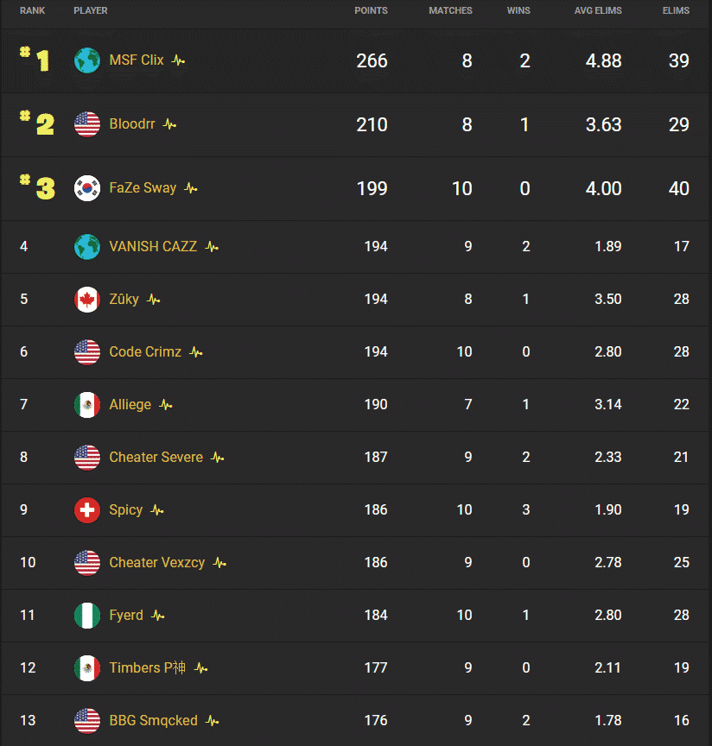Viewport: 712px width, 746px height.
Task: Click the activity icon beside Cheater Vexzcy
Action: (219, 562)
